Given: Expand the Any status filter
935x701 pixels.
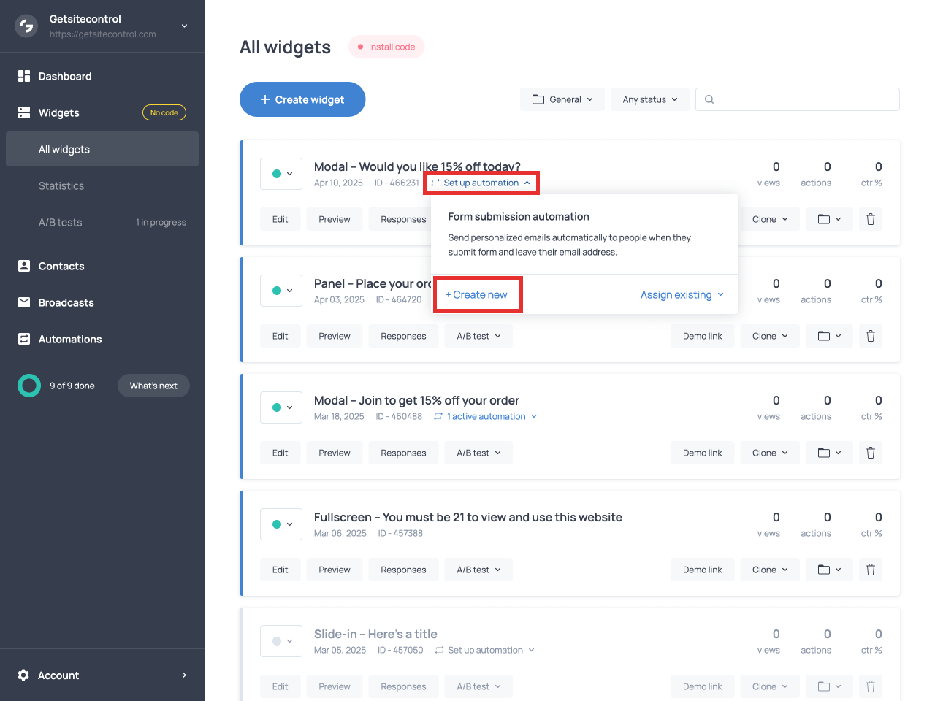Looking at the screenshot, I should pyautogui.click(x=649, y=99).
